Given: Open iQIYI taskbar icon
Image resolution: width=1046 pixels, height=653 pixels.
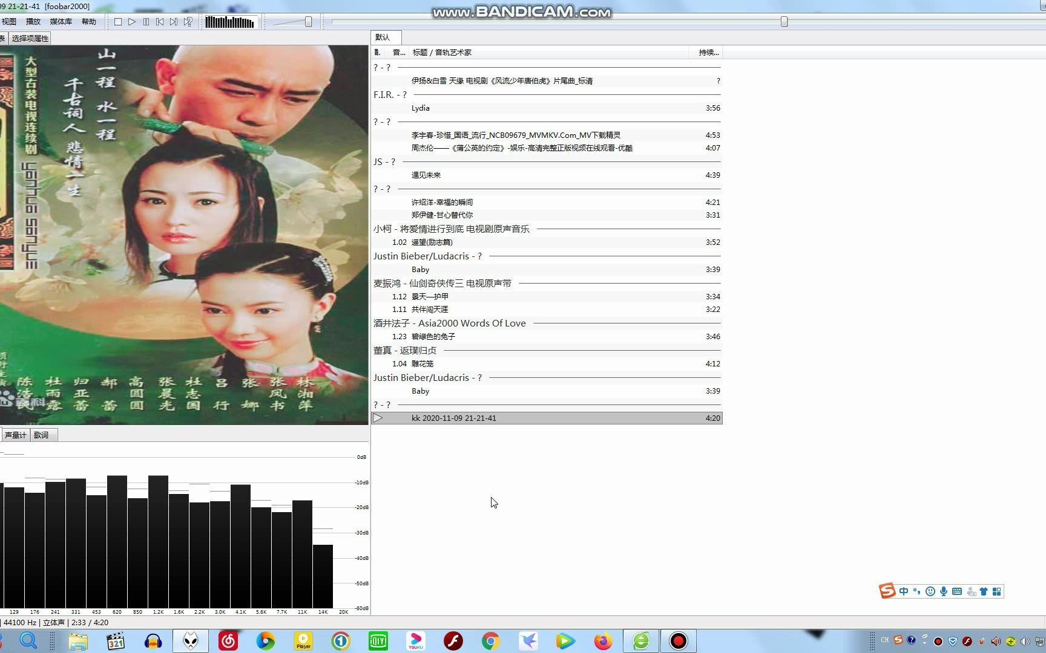Looking at the screenshot, I should 378,641.
